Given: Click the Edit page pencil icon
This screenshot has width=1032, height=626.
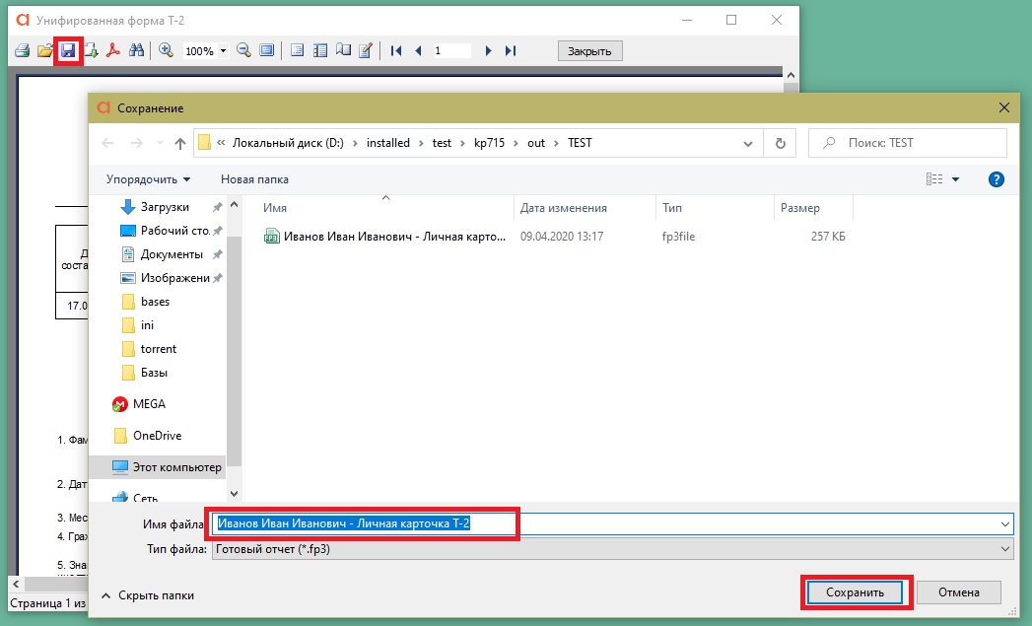Looking at the screenshot, I should pyautogui.click(x=366, y=50).
